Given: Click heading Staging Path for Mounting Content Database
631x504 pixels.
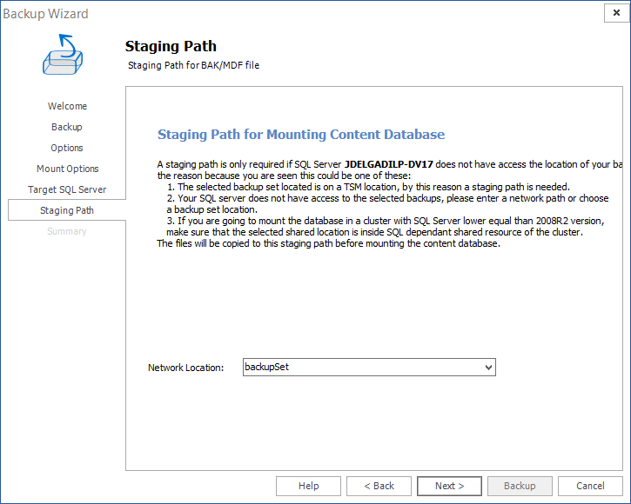Looking at the screenshot, I should click(301, 134).
